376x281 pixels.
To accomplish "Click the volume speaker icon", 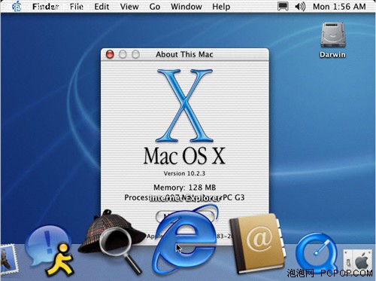I will click(x=300, y=7).
